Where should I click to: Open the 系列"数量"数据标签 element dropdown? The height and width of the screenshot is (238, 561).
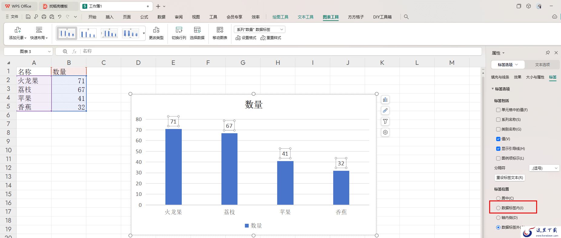click(260, 29)
